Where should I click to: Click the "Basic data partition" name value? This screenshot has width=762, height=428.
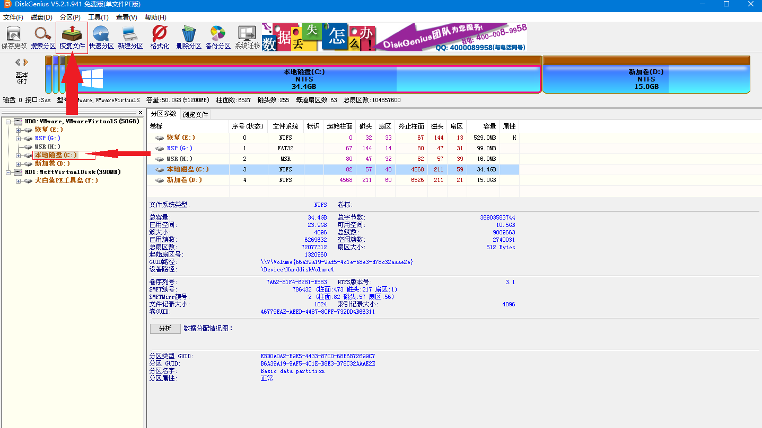tap(292, 371)
